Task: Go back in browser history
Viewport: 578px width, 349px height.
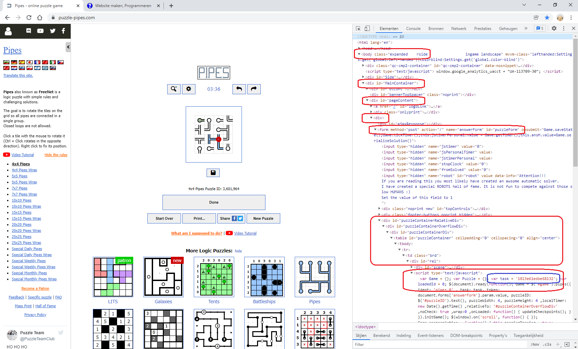Action: [x=7, y=18]
